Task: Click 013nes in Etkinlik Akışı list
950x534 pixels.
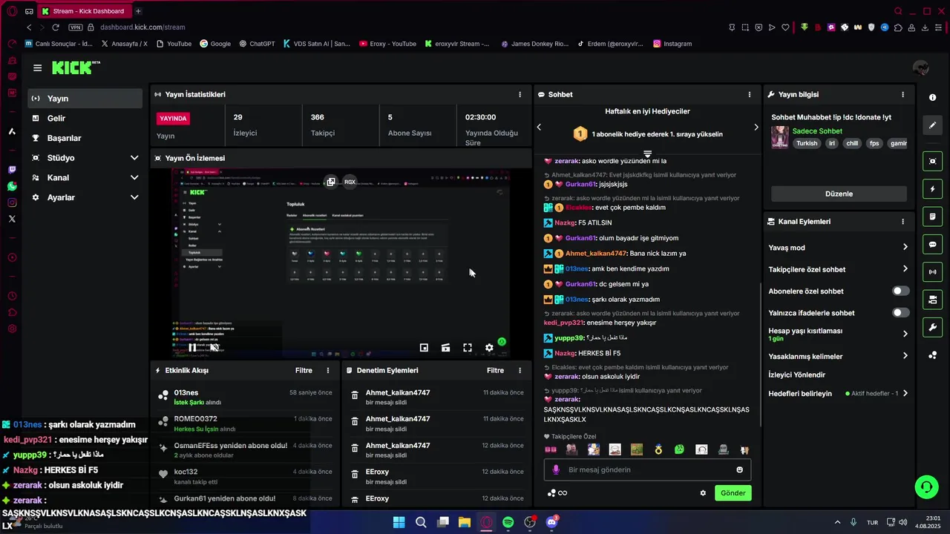Action: coord(186,392)
